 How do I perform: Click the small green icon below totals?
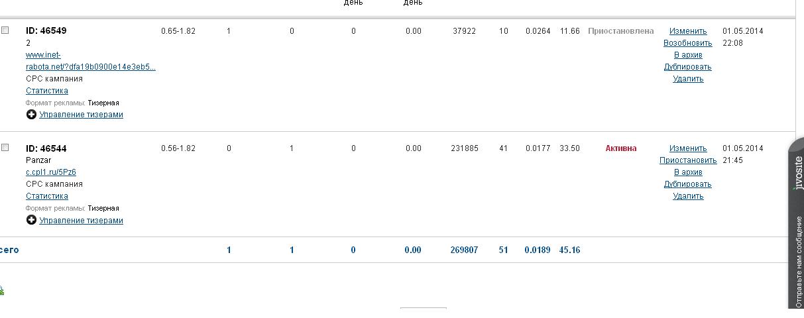1,290
